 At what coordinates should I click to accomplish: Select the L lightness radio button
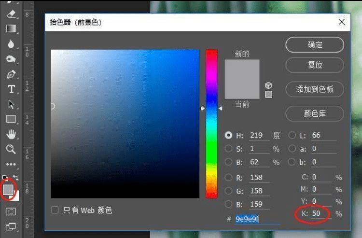pos(292,136)
